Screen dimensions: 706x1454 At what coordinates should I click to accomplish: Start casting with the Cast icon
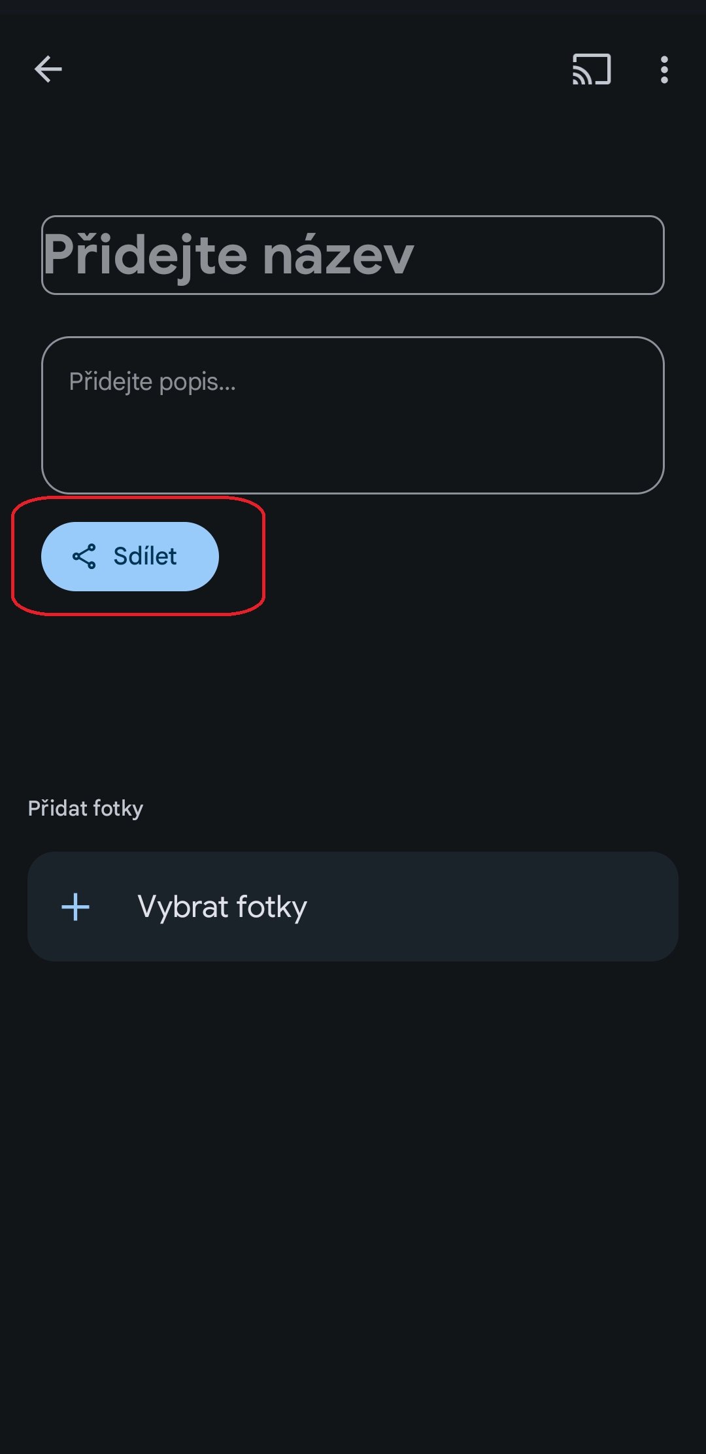click(x=592, y=69)
